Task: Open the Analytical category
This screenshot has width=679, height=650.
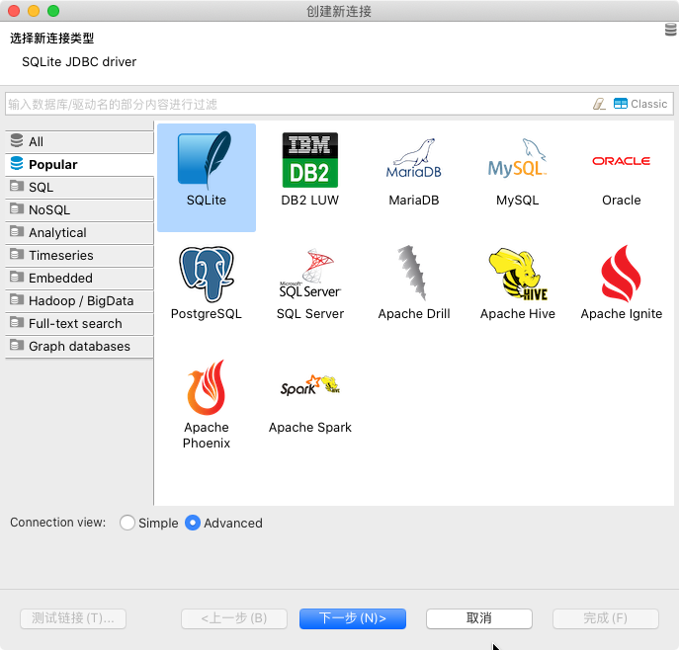Action: tap(80, 233)
